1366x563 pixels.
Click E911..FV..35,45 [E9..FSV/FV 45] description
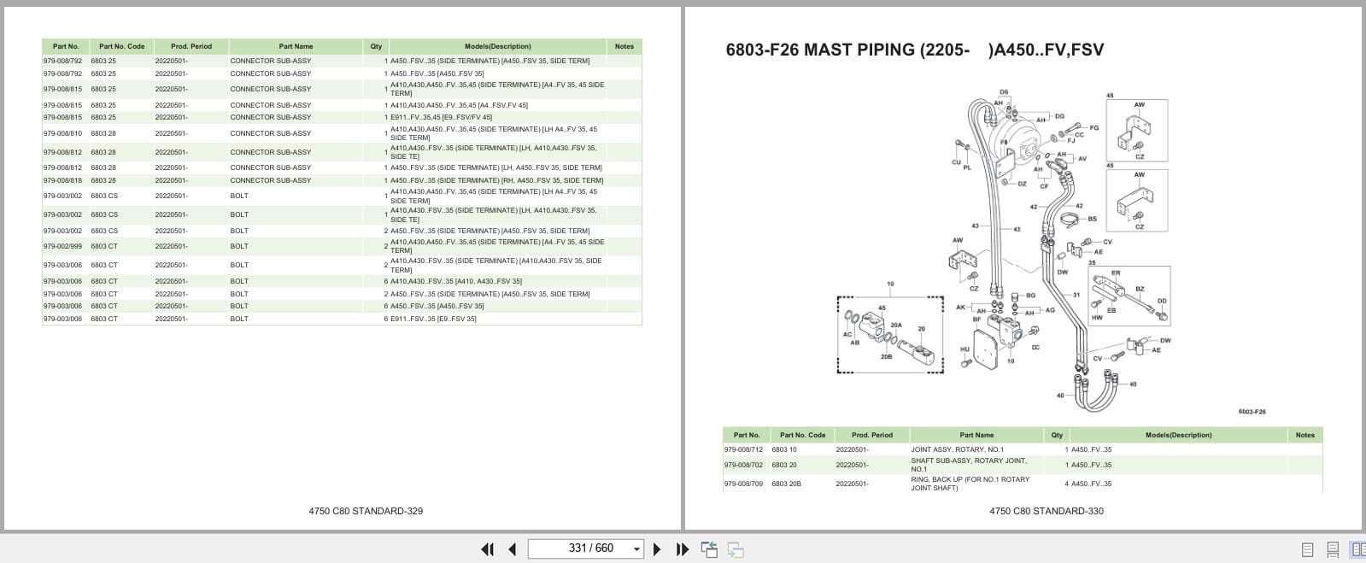[441, 117]
